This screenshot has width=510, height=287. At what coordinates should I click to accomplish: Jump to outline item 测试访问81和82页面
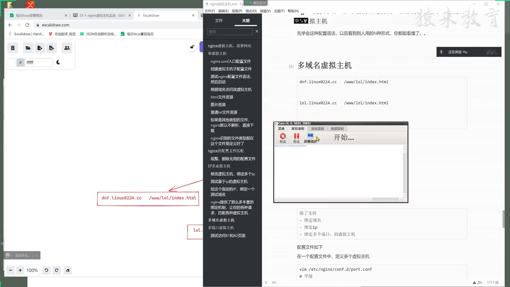pyautogui.click(x=228, y=236)
